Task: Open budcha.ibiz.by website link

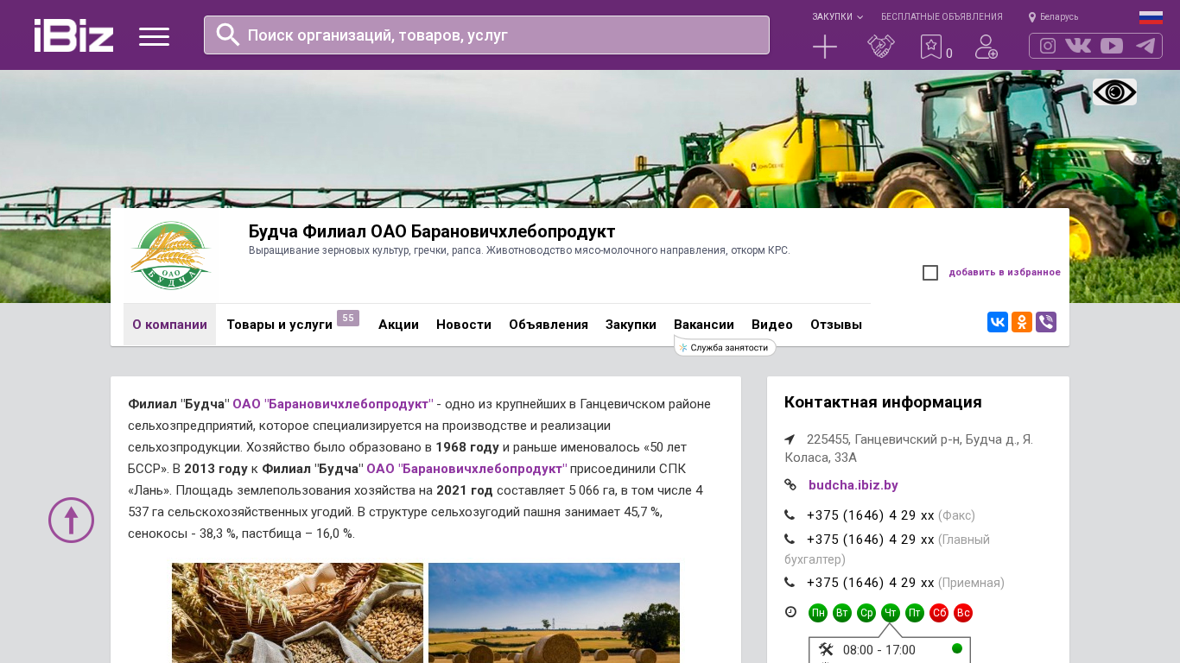Action: pos(853,485)
